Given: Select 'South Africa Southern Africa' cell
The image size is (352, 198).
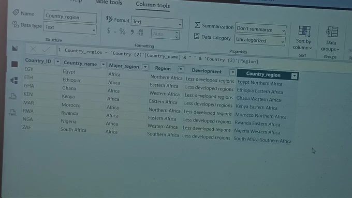Looking at the screenshot, I should coord(262,140).
